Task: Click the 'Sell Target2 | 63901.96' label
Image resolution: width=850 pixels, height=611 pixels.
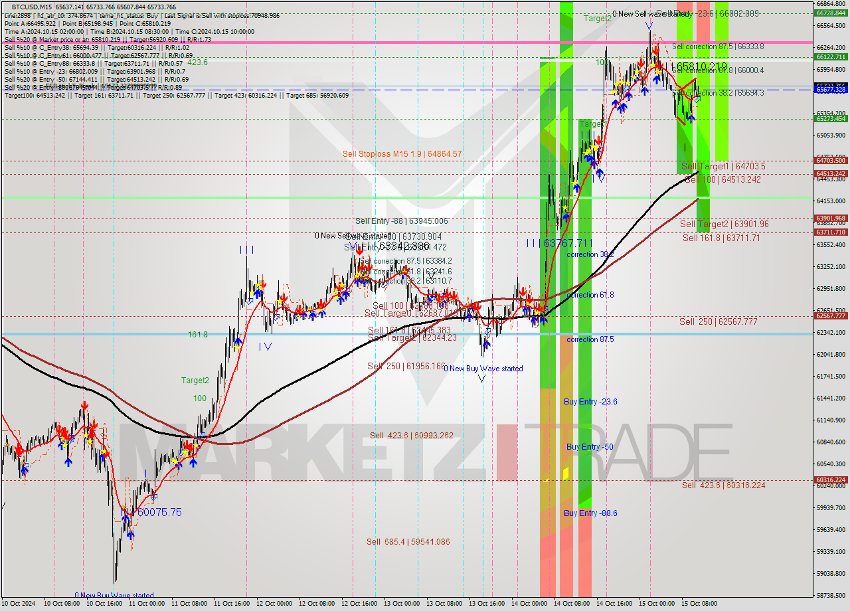Action: (724, 224)
